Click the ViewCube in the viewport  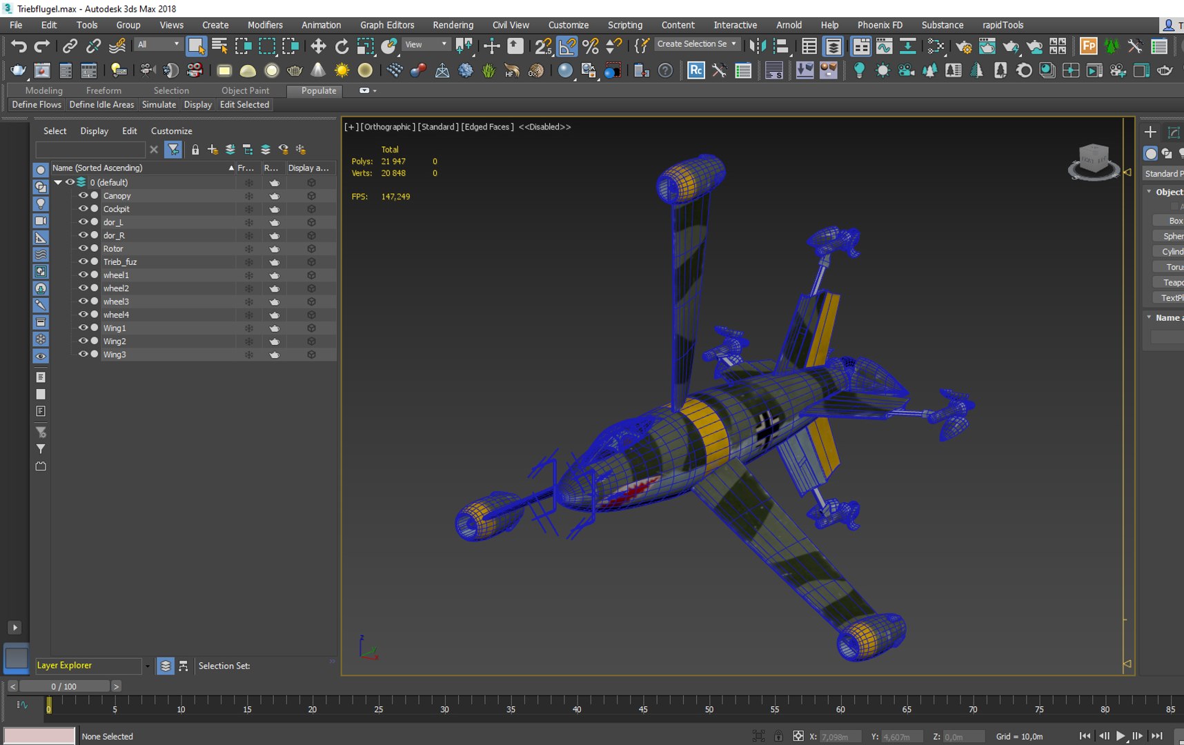pyautogui.click(x=1094, y=162)
